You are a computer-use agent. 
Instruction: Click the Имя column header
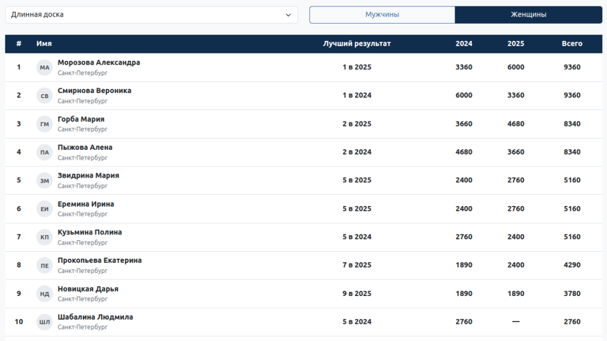coord(44,44)
